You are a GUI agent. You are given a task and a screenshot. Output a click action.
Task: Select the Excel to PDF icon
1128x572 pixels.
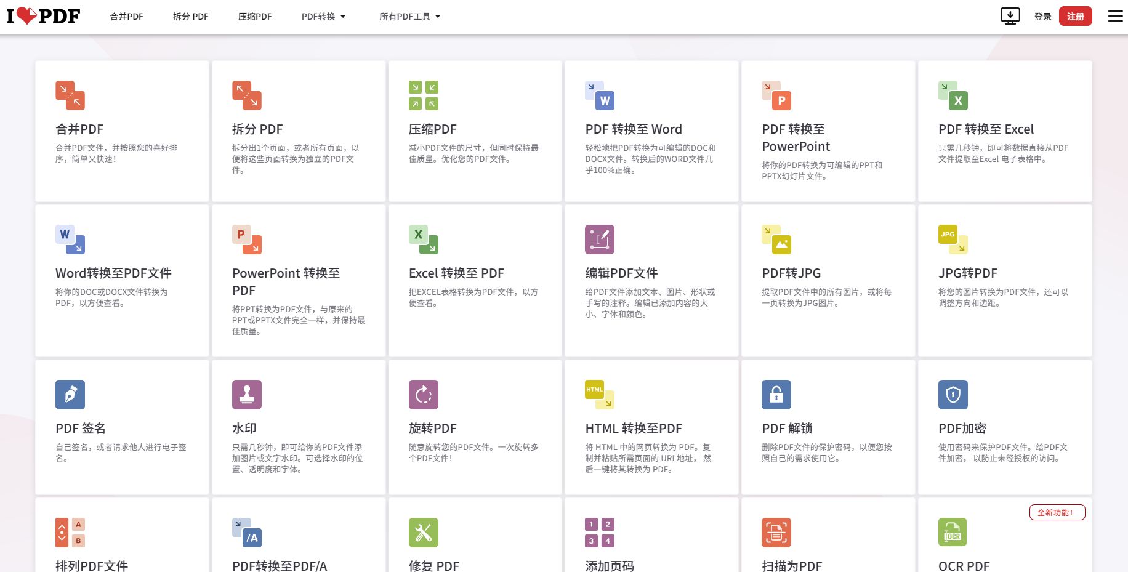pyautogui.click(x=424, y=240)
